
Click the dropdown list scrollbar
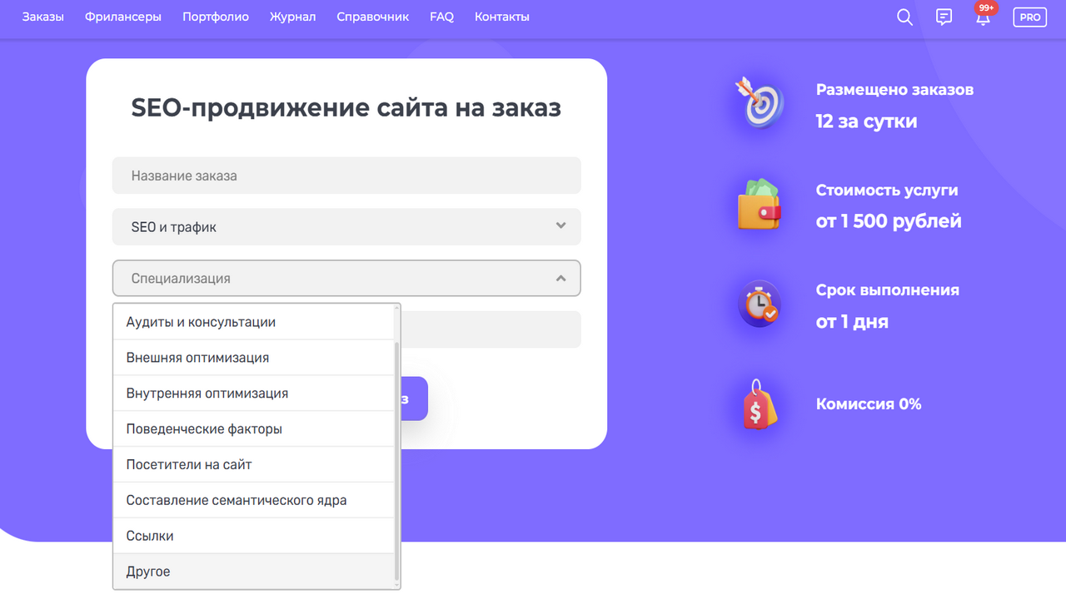pyautogui.click(x=396, y=458)
